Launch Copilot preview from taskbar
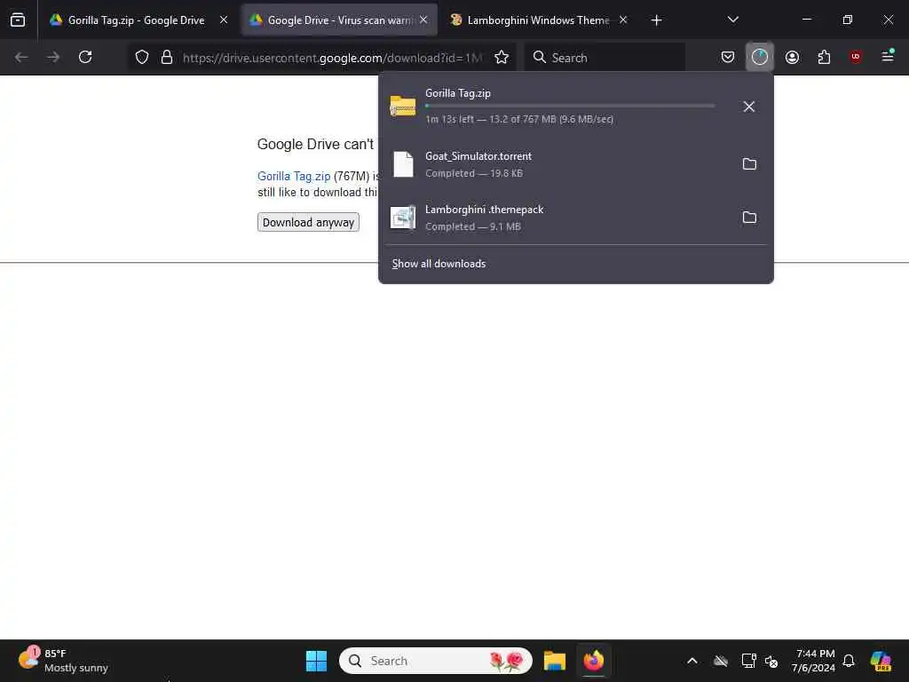 [880, 661]
